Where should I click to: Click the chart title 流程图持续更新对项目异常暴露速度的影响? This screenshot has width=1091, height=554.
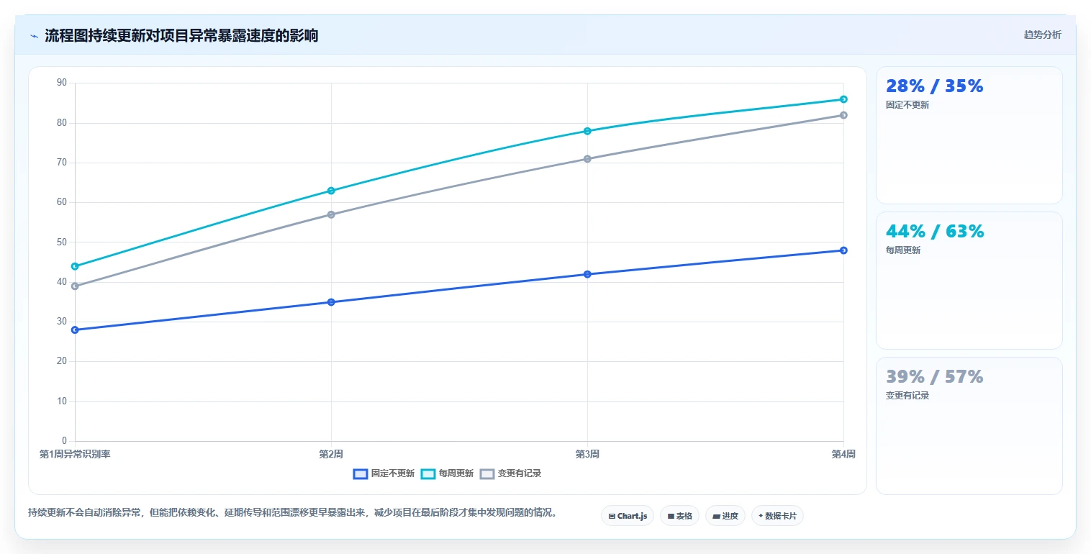tap(181, 36)
